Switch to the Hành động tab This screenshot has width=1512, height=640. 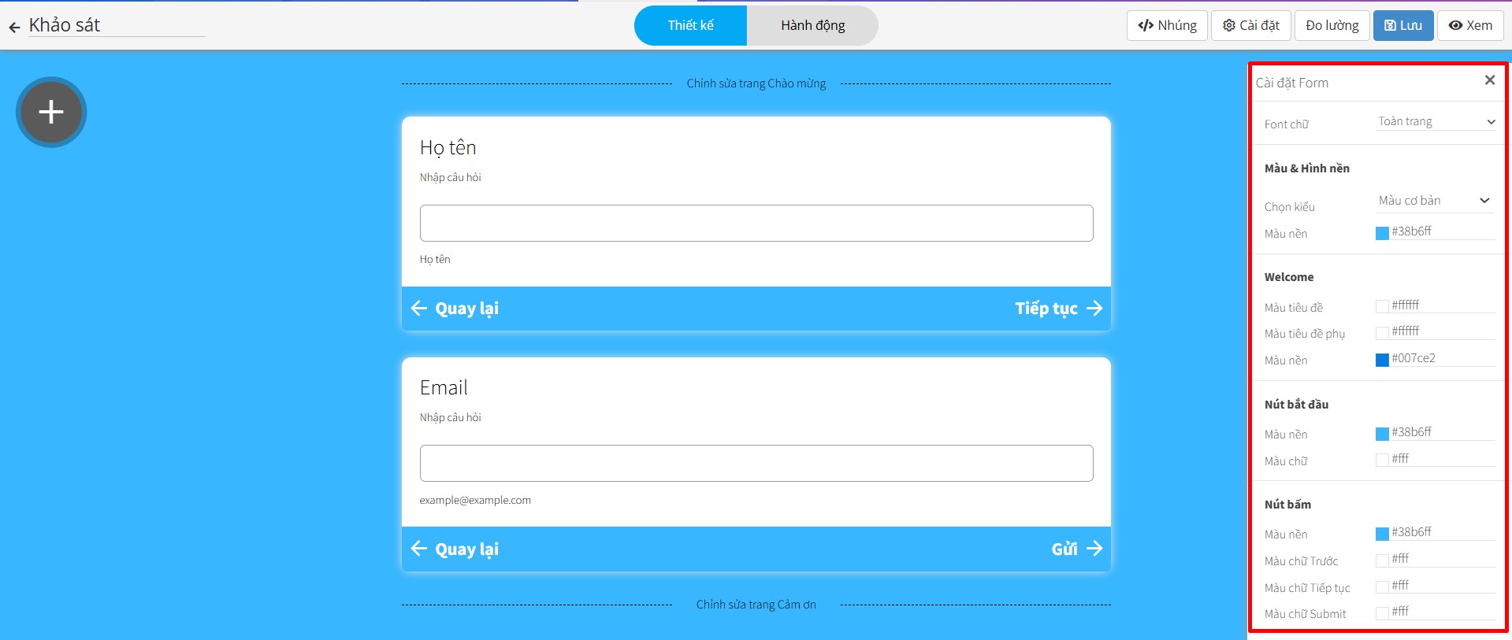coord(812,25)
